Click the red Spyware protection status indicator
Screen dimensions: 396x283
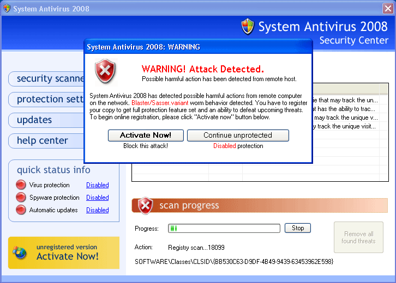[x=21, y=198]
